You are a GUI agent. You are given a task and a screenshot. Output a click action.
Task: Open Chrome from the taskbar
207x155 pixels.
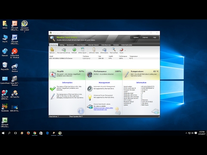pos(34,133)
